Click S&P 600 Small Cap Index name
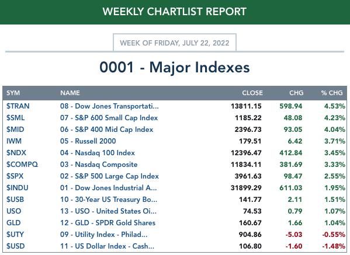The width and height of the screenshot is (350, 255). tap(109, 118)
